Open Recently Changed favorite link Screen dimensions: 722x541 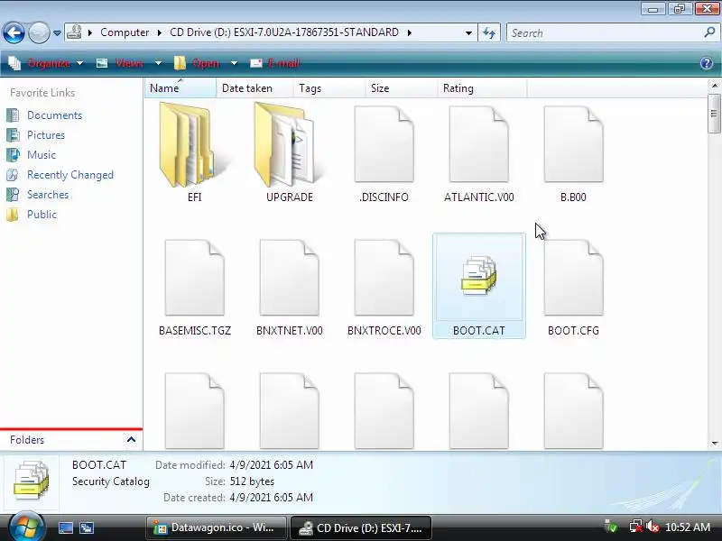pyautogui.click(x=70, y=175)
